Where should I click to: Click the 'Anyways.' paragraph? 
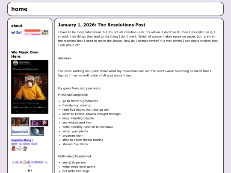point(65,58)
